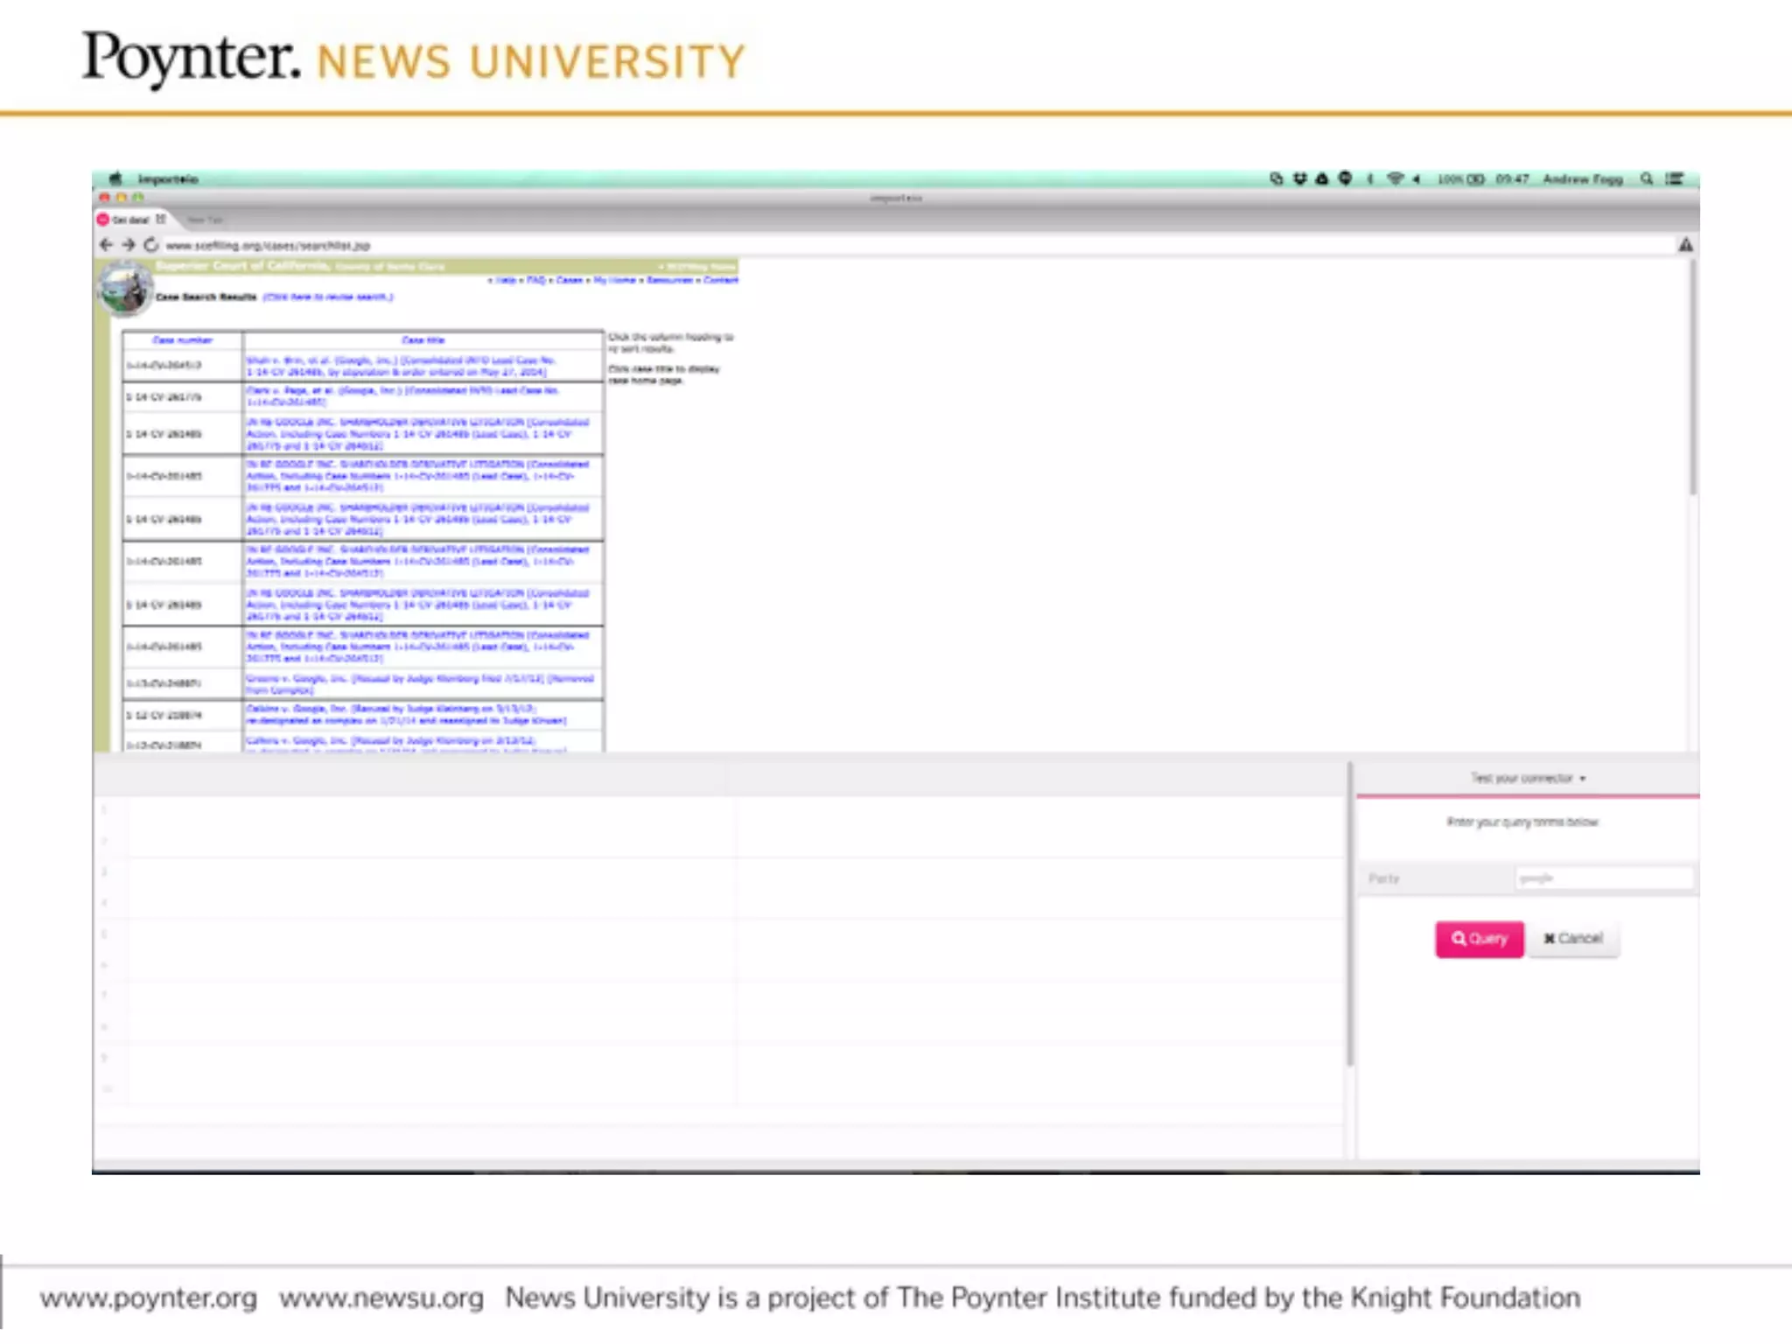The height and width of the screenshot is (1344, 1792).
Task: Switch to the Get data tab
Action: [131, 220]
